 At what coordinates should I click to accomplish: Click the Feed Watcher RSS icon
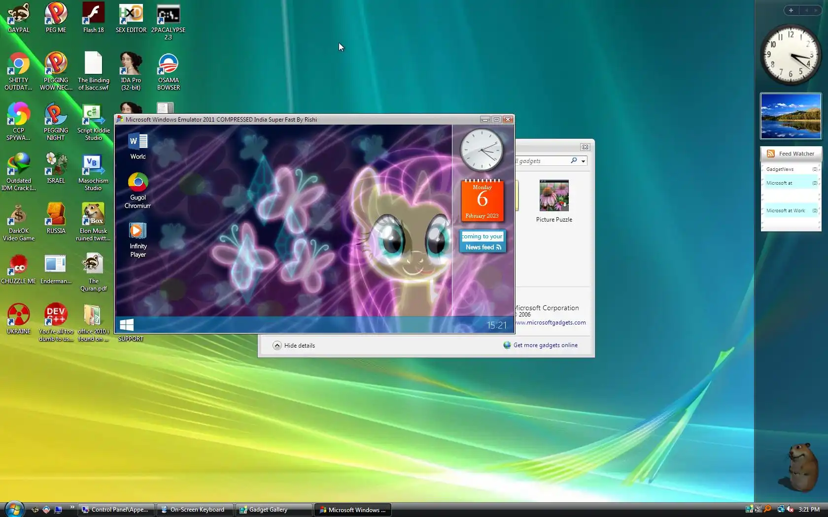tap(771, 154)
